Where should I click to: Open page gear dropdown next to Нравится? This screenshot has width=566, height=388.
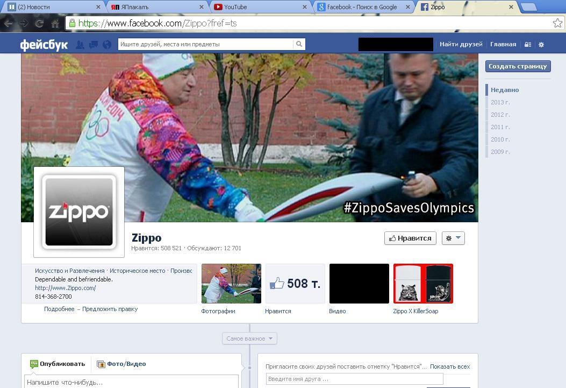(x=453, y=238)
